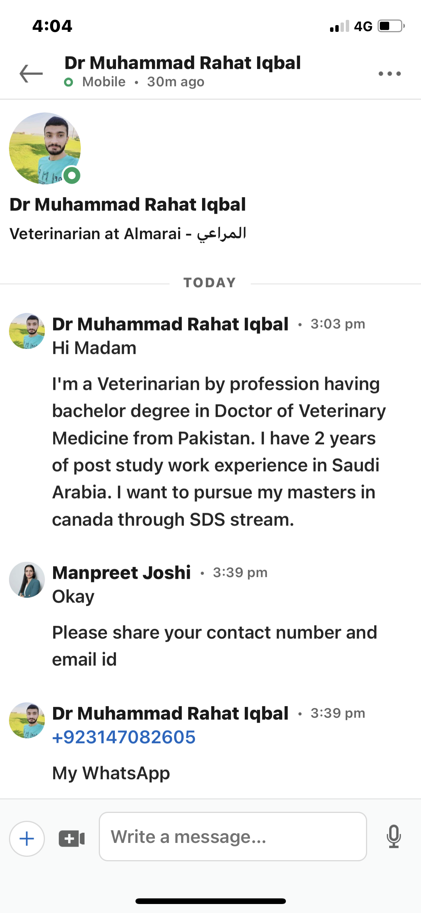Open the three-dot more options menu

point(389,73)
